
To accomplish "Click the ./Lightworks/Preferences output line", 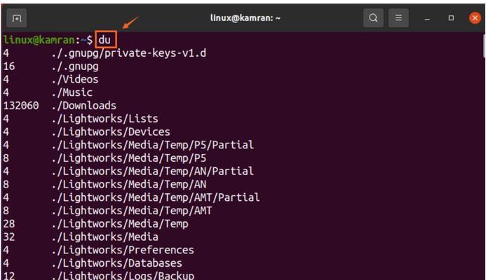I will [x=99, y=250].
